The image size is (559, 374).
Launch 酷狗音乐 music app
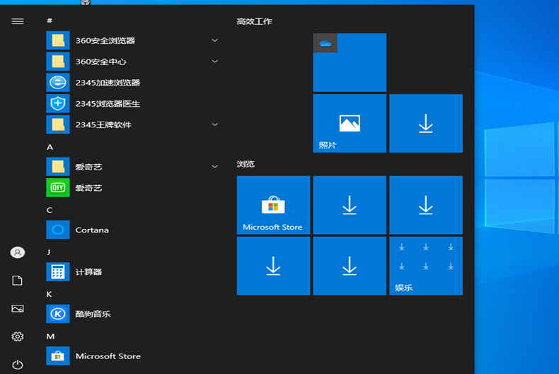click(93, 314)
